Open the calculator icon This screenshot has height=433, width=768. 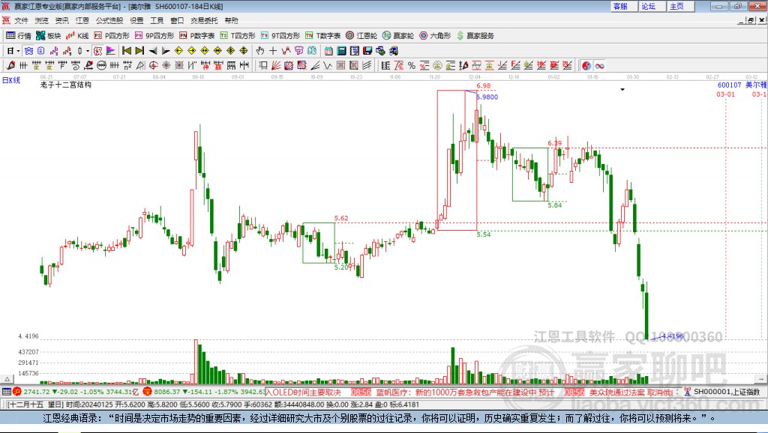pos(341,51)
